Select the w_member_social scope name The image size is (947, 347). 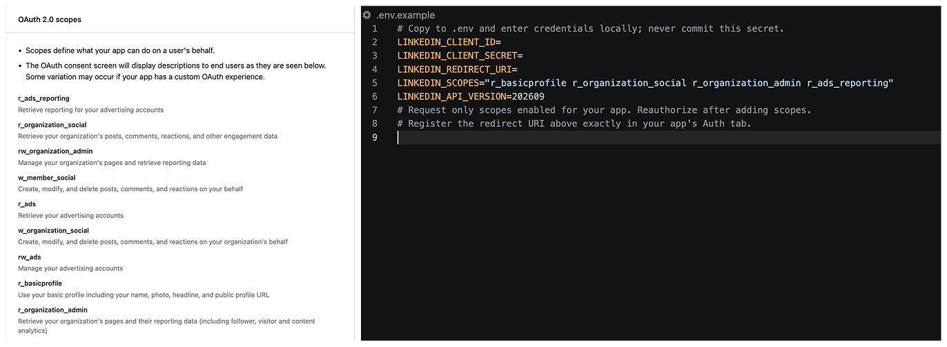coord(47,178)
